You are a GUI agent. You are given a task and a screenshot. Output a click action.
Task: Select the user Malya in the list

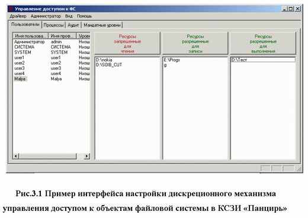[x=20, y=79]
